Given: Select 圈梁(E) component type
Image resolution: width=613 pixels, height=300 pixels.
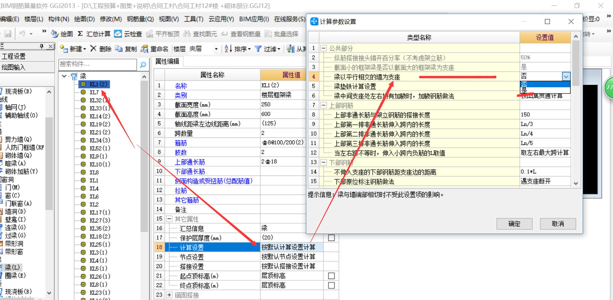Looking at the screenshot, I should click(15, 276).
